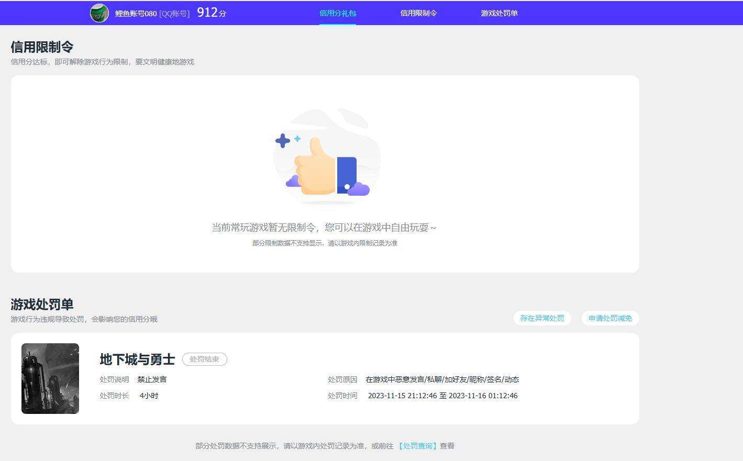Image resolution: width=743 pixels, height=461 pixels.
Task: Click the 游戏行为违规导致处罚 subtitle text
Action: coord(84,319)
